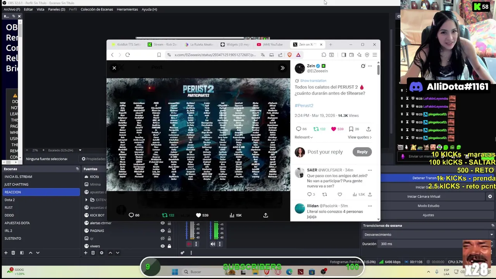Open the Vista menu
Viewport: 496px width, 279px height.
pos(40,9)
